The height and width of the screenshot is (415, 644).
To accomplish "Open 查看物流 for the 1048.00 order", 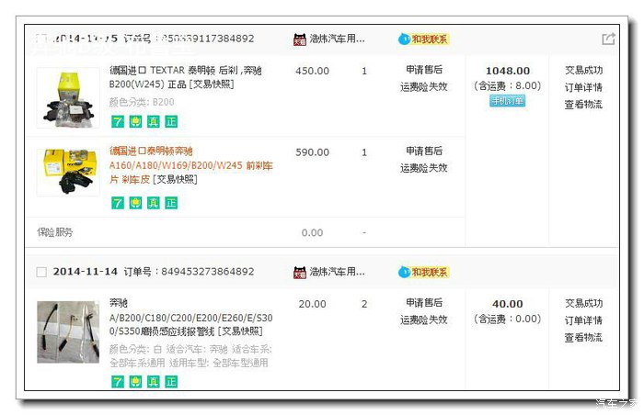I will [583, 105].
